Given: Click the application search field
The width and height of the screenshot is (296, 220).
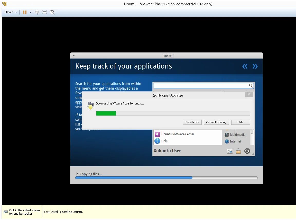Looking at the screenshot, I should click(x=203, y=86).
